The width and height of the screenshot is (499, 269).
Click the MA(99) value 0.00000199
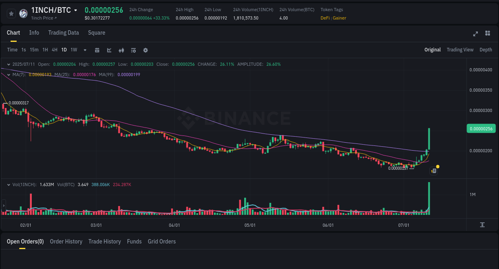129,75
